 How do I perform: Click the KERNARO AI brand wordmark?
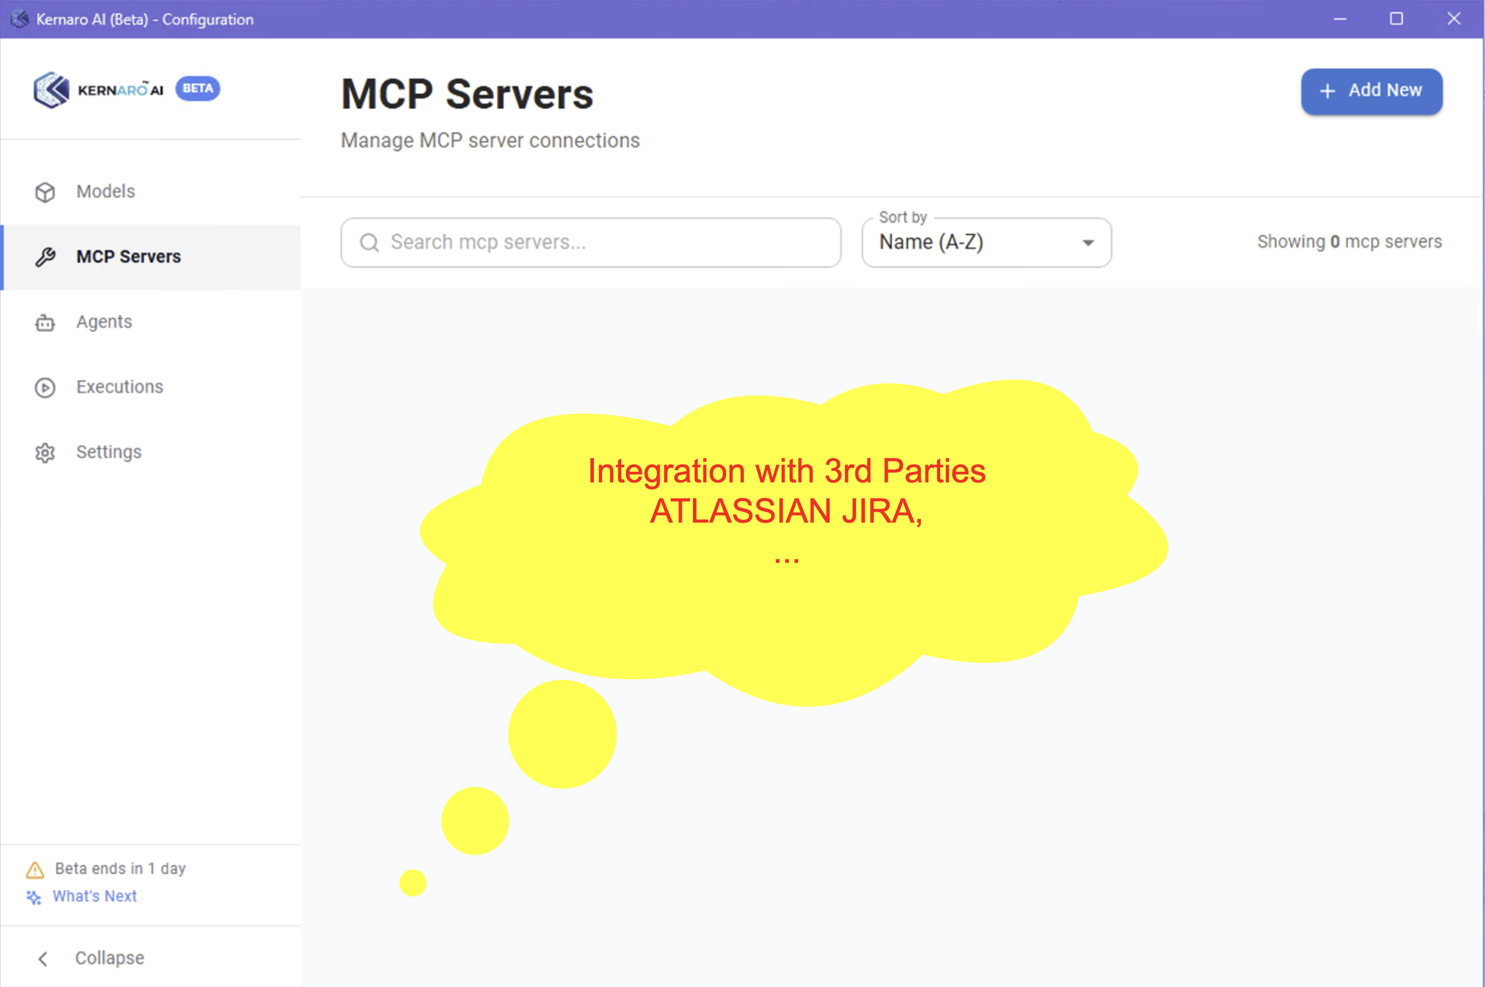120,90
